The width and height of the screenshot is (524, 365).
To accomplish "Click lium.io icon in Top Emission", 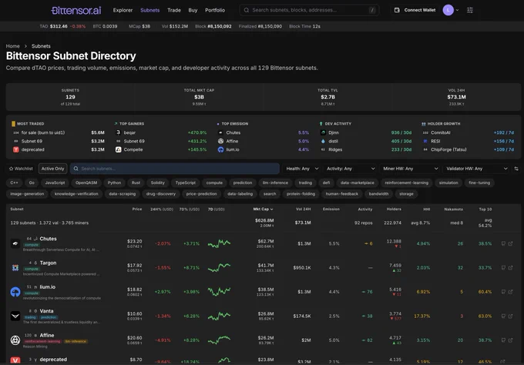I will coord(220,149).
